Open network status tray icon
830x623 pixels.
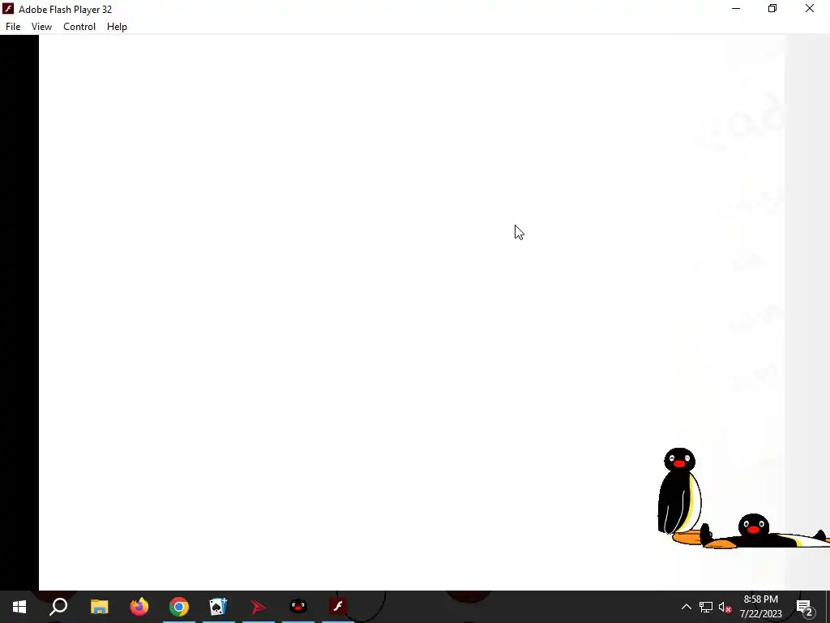pos(705,607)
